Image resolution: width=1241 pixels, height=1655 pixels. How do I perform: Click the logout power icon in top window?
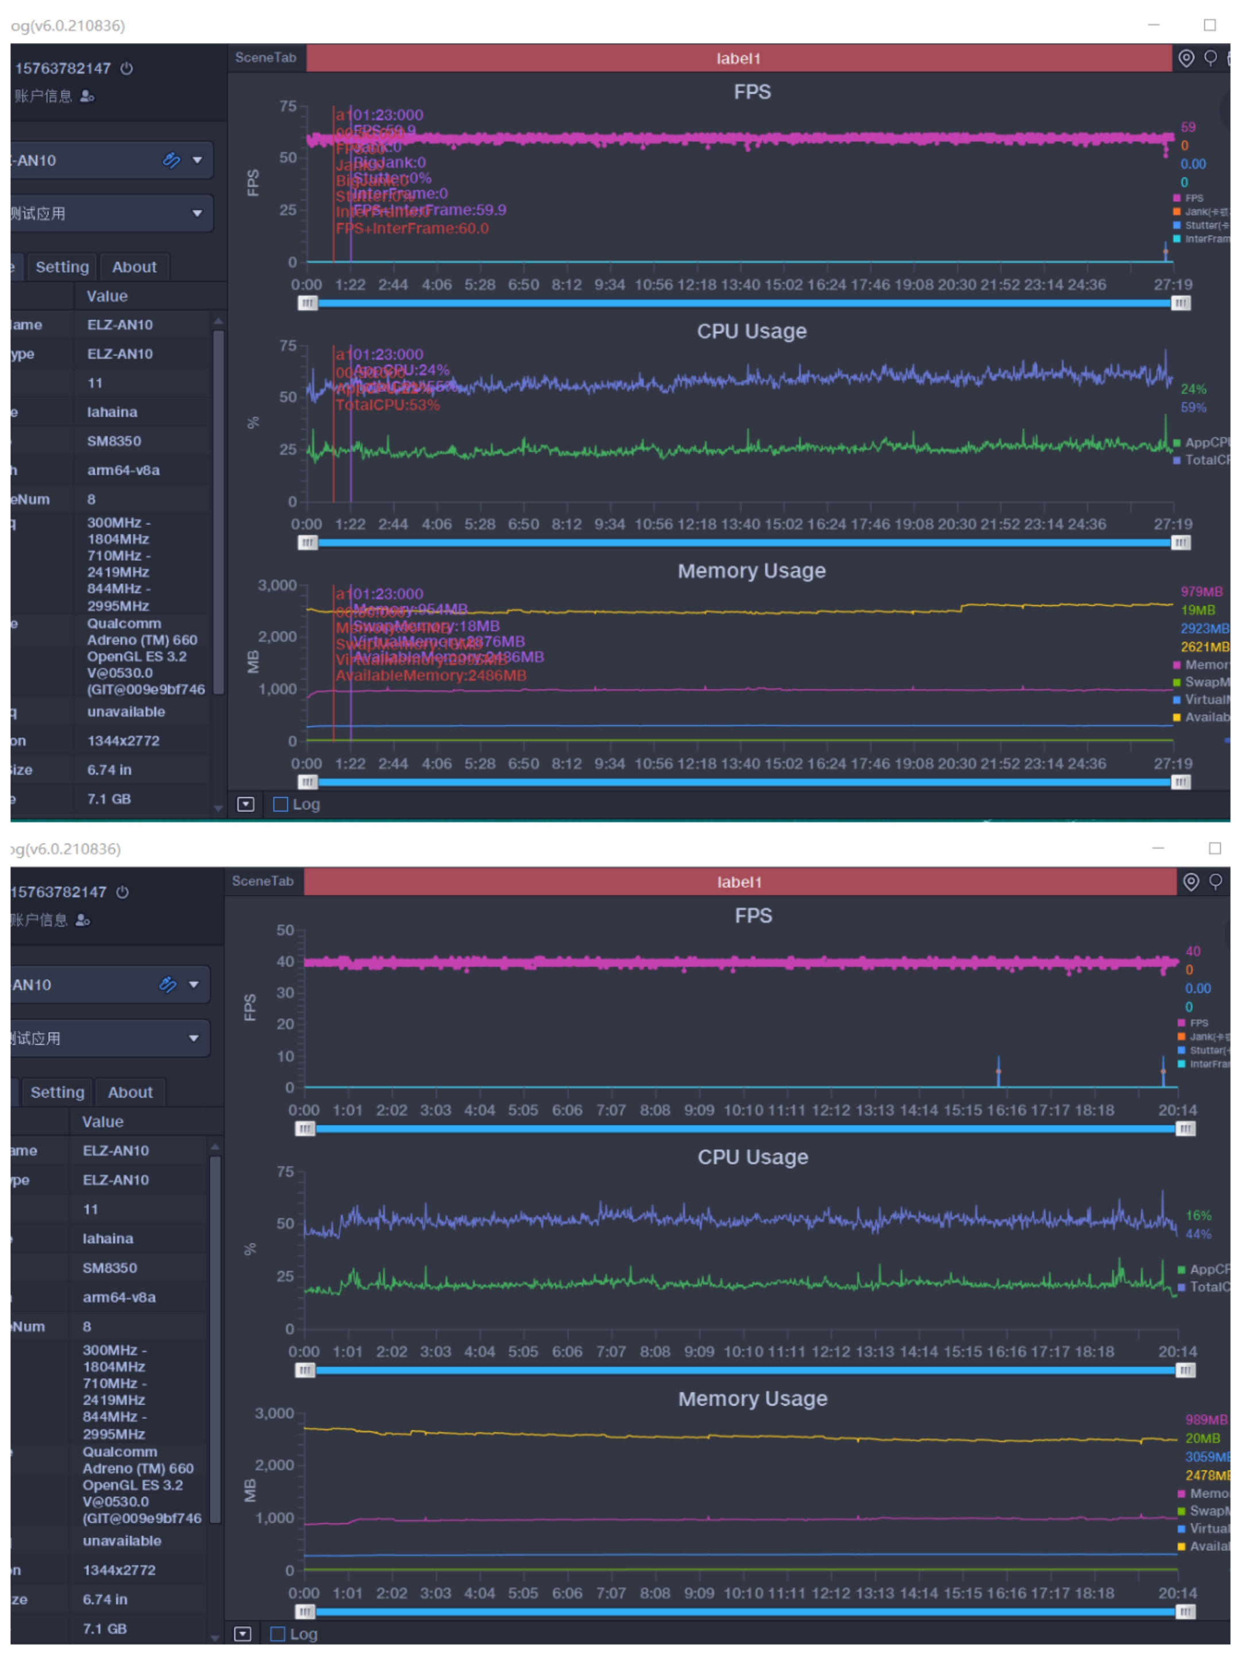click(127, 68)
